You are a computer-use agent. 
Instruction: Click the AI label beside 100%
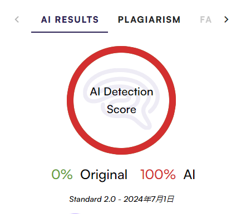click(189, 174)
